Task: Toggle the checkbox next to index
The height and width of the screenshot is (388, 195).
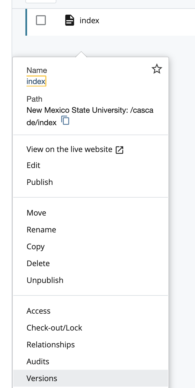Action: point(41,20)
